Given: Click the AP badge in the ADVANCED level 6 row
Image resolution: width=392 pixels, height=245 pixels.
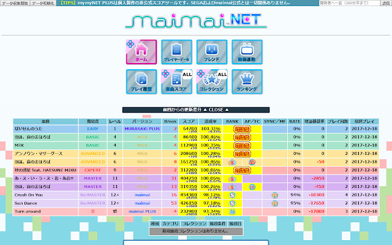Looking at the screenshot, I should click(252, 162).
